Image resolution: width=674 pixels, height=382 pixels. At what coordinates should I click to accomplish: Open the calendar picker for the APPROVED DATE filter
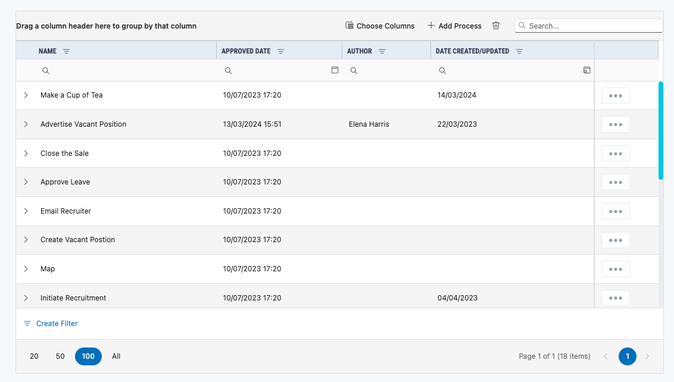click(x=335, y=70)
